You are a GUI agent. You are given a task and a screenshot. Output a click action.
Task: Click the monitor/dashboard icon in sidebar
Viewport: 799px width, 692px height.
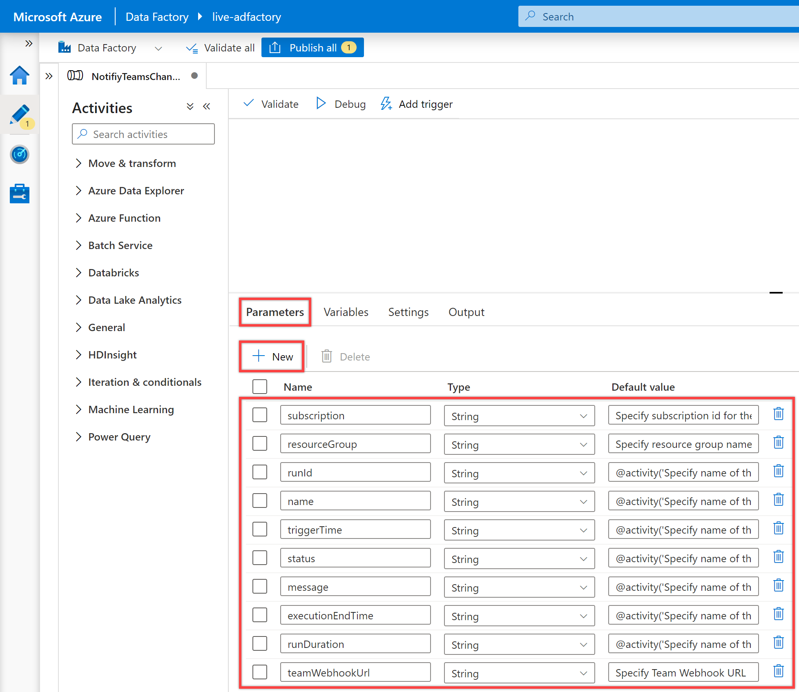(x=18, y=153)
